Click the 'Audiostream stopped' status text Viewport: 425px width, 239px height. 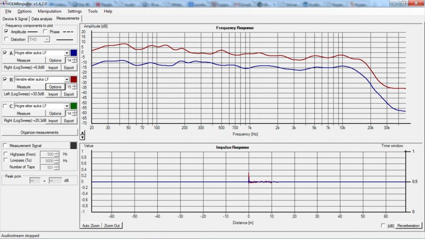pos(20,236)
